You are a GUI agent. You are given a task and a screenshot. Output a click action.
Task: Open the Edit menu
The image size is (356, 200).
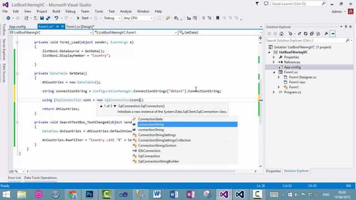point(16,11)
